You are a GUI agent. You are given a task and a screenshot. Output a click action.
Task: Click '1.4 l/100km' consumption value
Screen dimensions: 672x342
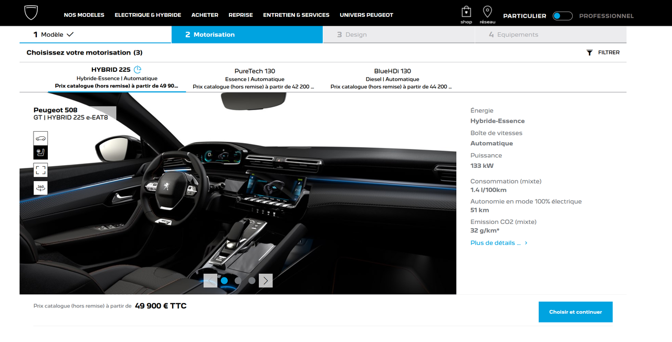[x=488, y=190]
